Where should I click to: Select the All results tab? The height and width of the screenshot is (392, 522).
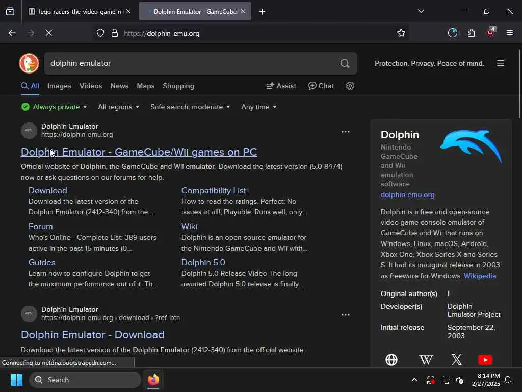click(30, 86)
